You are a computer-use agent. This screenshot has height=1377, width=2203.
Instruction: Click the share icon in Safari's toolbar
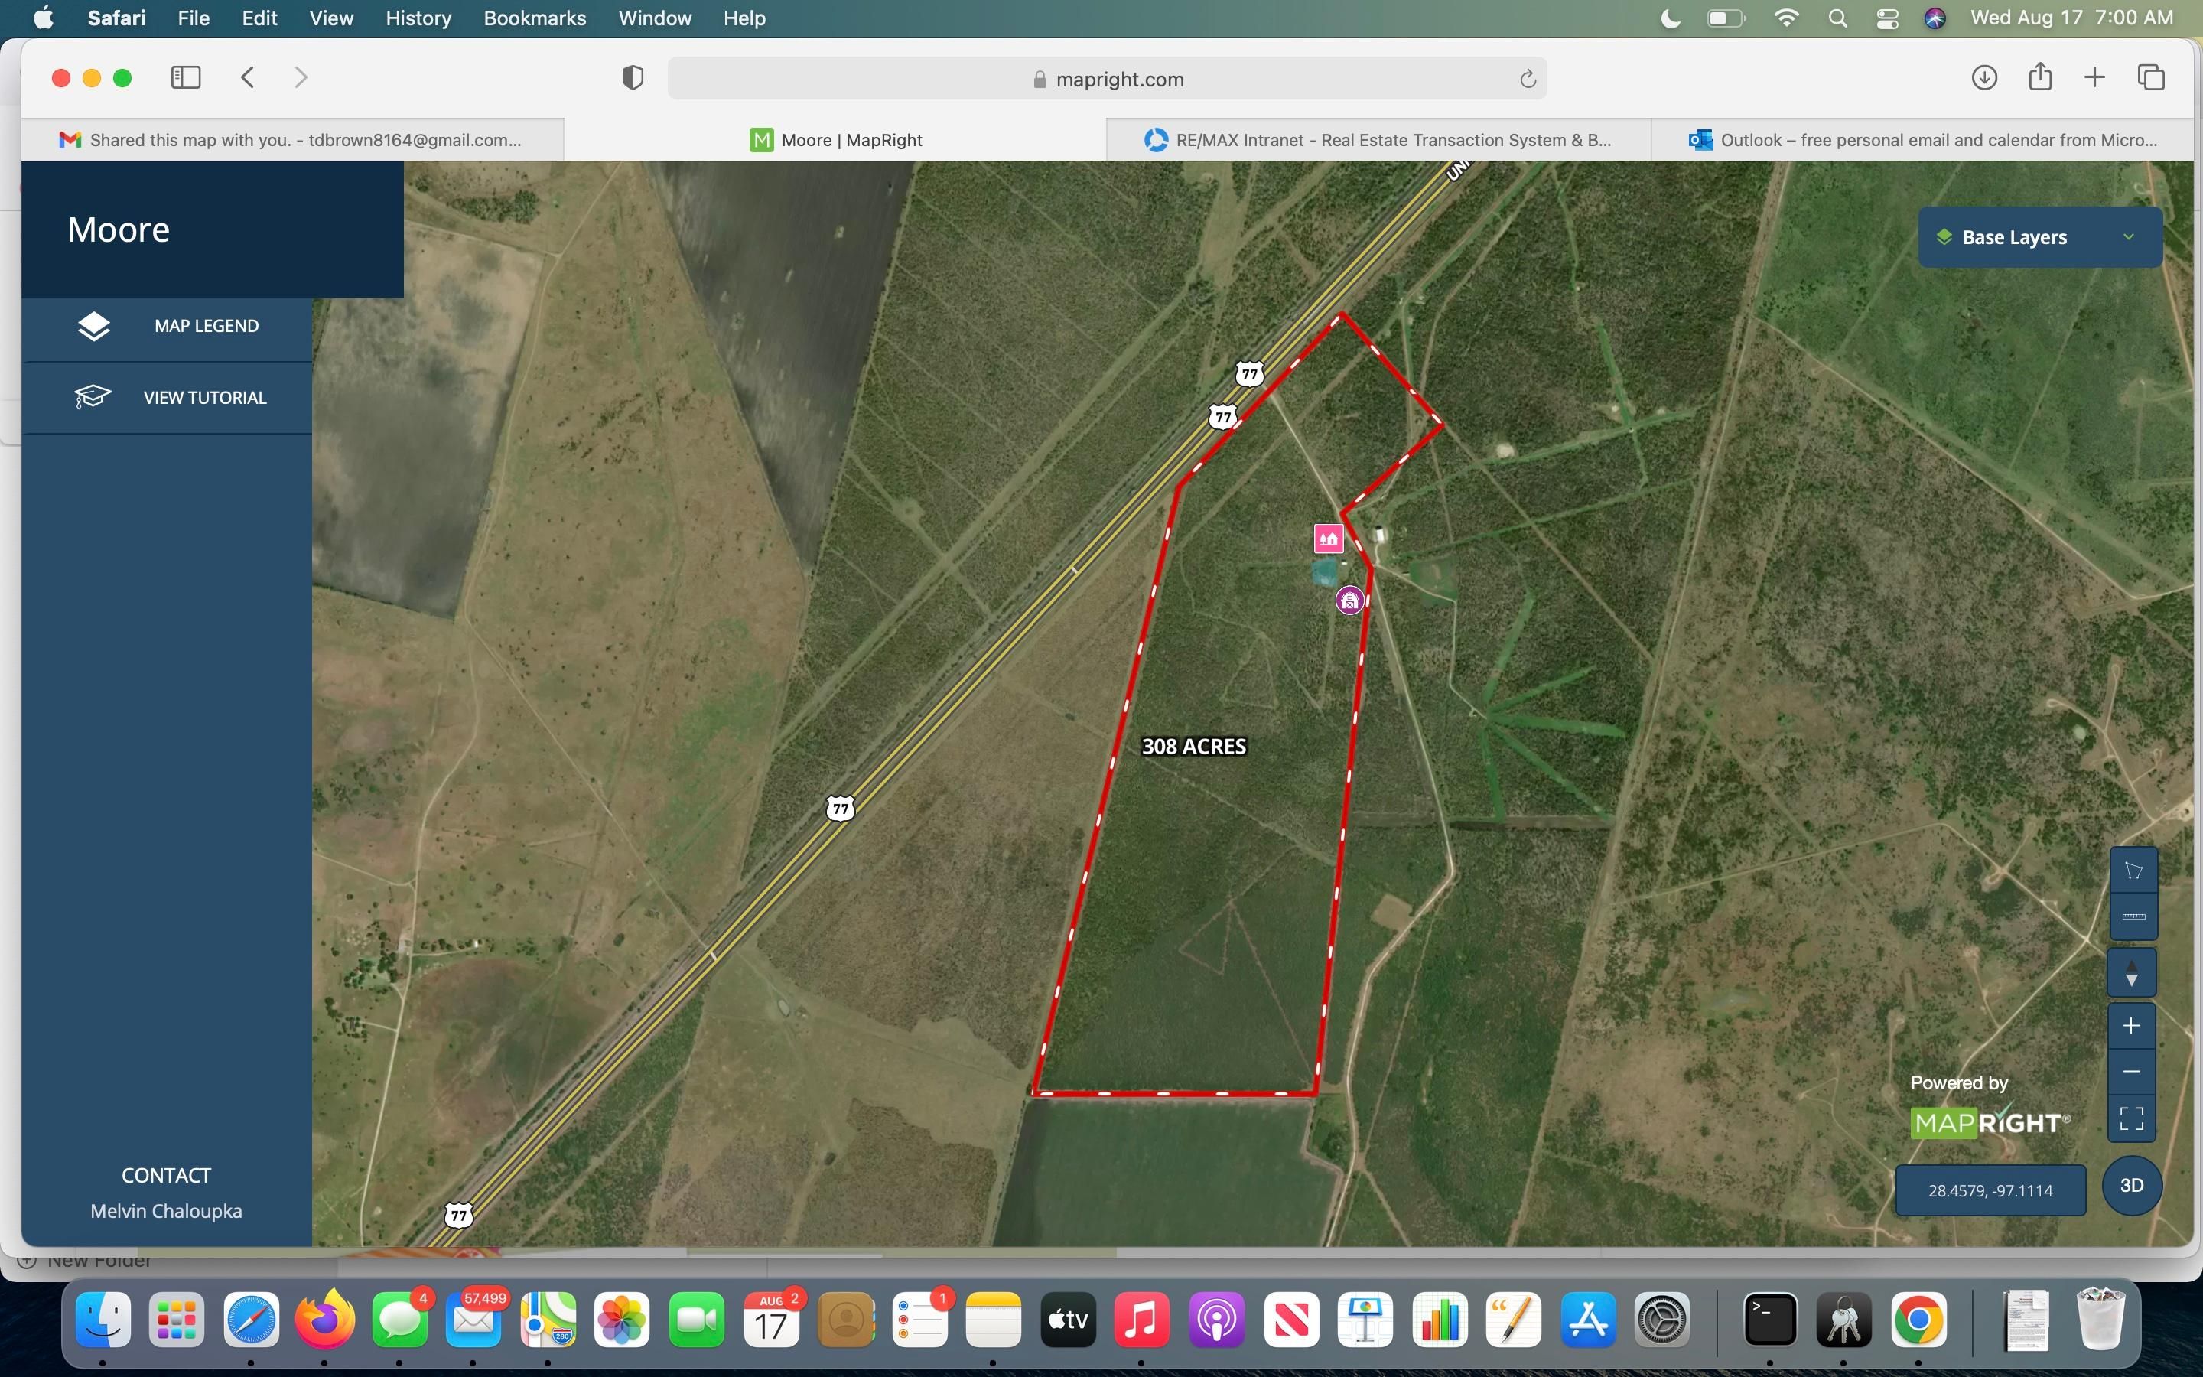coord(2039,77)
